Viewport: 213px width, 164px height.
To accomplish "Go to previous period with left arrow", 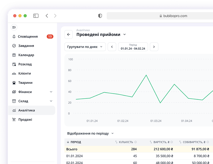I will pos(112,47).
